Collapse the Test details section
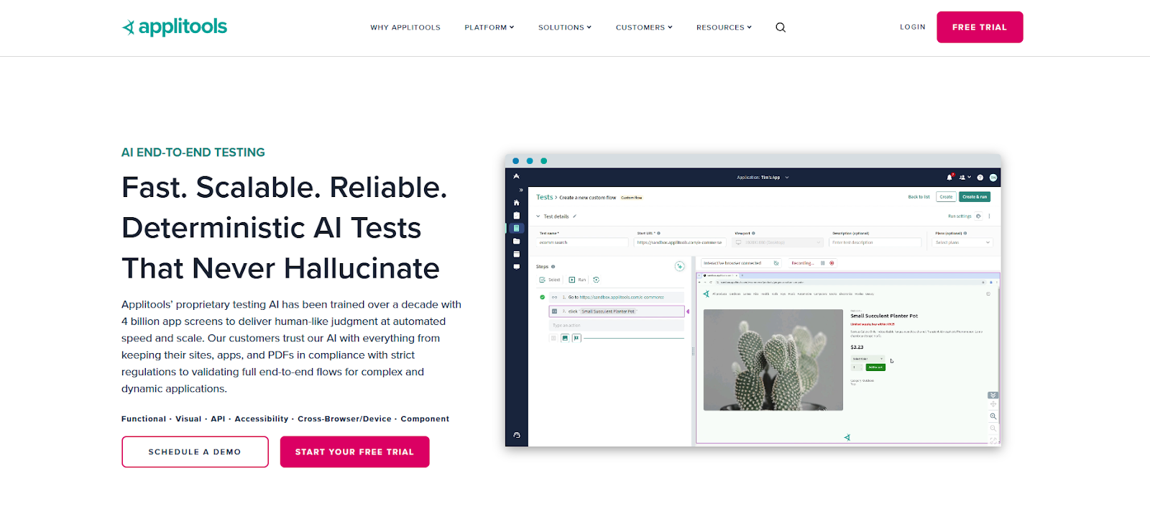The image size is (1150, 522). (x=538, y=216)
